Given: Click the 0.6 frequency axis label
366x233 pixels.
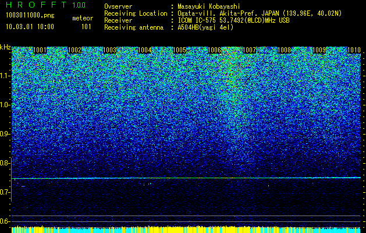Looking at the screenshot, I should 5,221.
